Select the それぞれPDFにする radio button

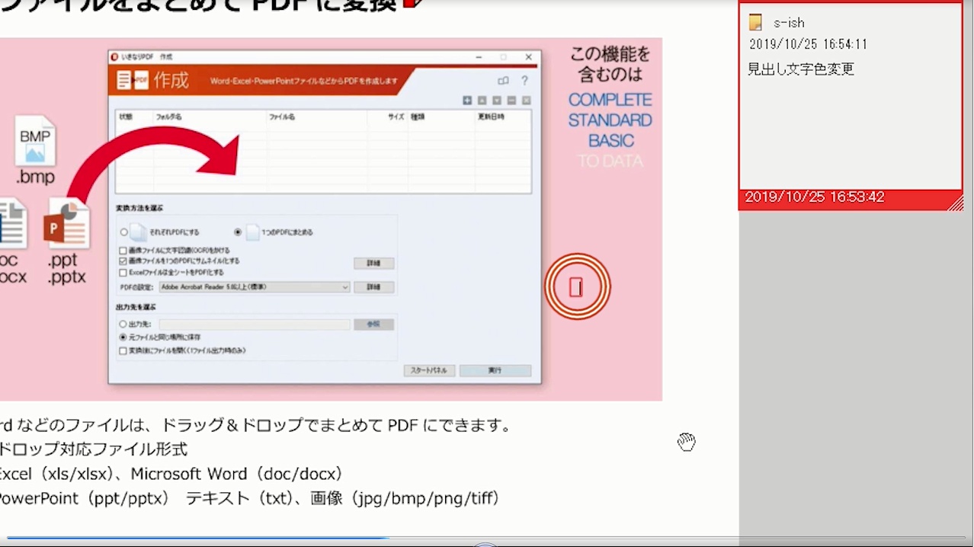pyautogui.click(x=123, y=232)
